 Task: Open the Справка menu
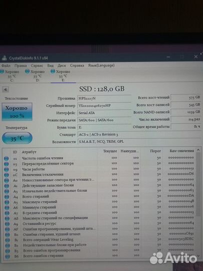(x=77, y=66)
